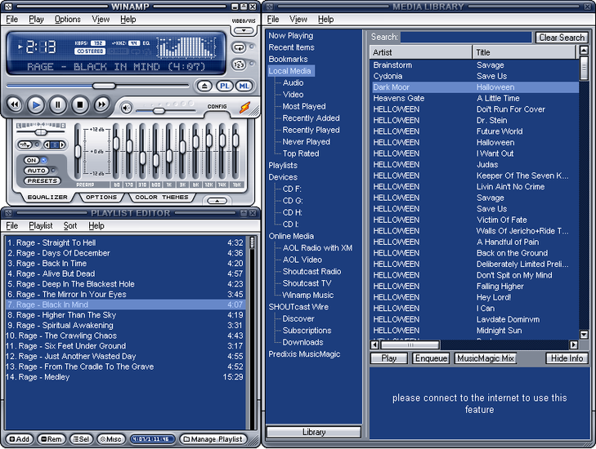
Task: Toggle the shuffle button in Winamp
Action: pyautogui.click(x=239, y=64)
